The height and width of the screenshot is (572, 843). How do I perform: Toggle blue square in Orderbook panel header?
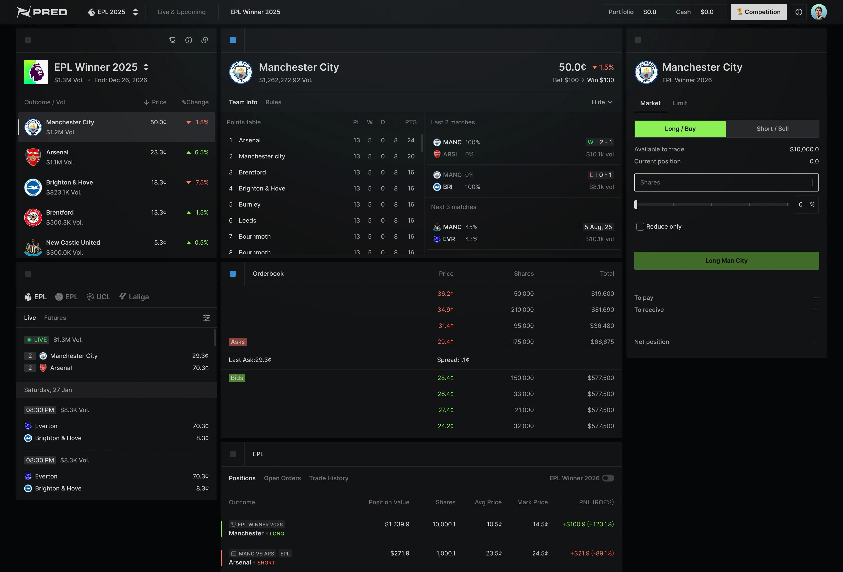(233, 274)
